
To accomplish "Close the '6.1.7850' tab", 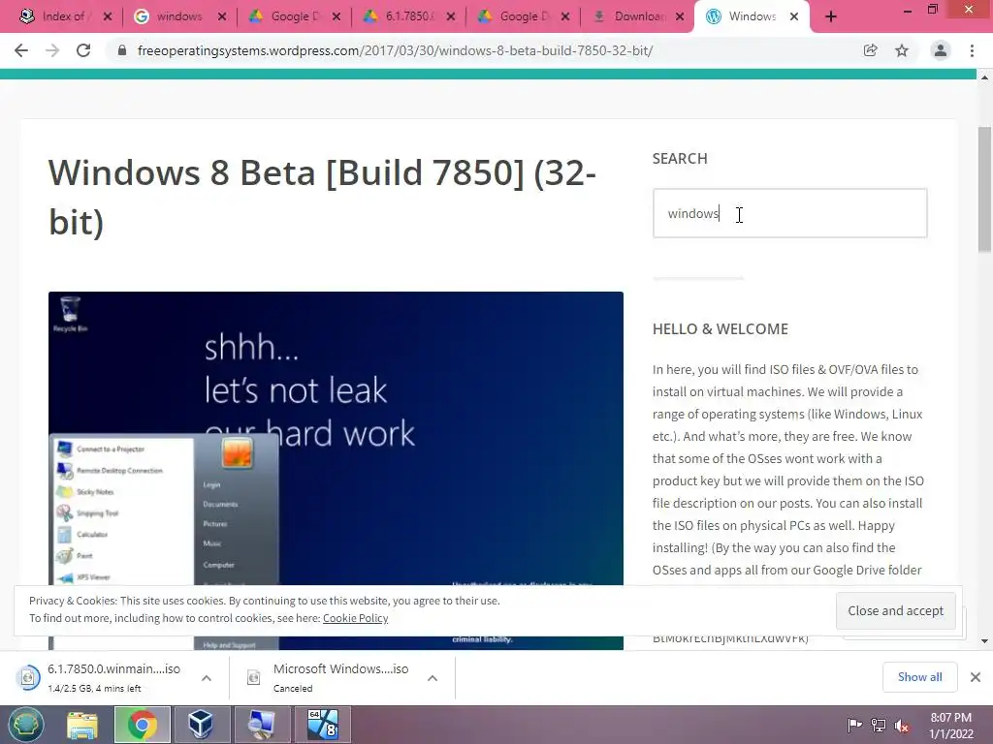I will click(450, 16).
